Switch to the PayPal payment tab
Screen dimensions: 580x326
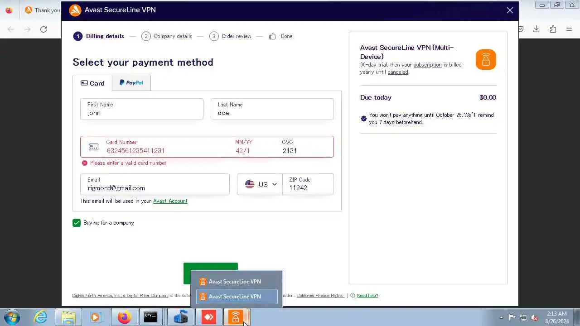(131, 83)
